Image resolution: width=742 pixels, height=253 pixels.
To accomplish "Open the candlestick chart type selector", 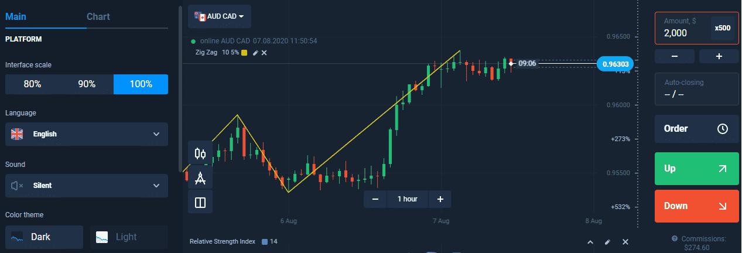I will click(x=200, y=153).
